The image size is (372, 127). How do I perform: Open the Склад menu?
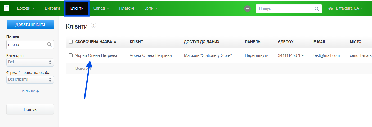pos(101,8)
